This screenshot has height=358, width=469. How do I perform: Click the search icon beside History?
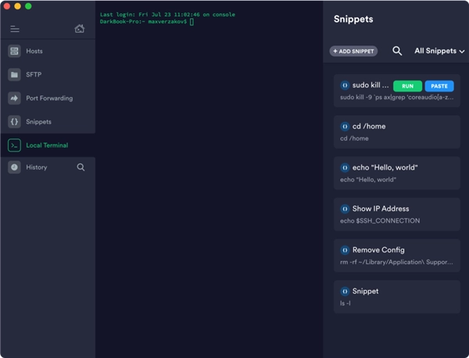point(81,167)
